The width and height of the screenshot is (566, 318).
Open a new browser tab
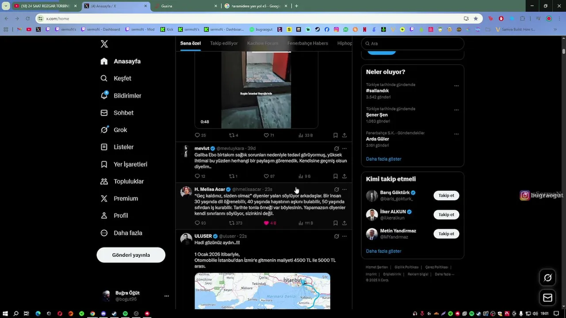click(296, 6)
